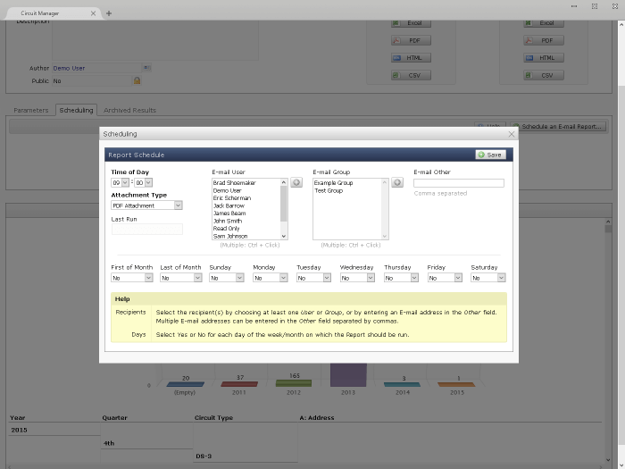The height and width of the screenshot is (469, 625).
Task: Switch to the Archived Results tab
Action: 129,111
